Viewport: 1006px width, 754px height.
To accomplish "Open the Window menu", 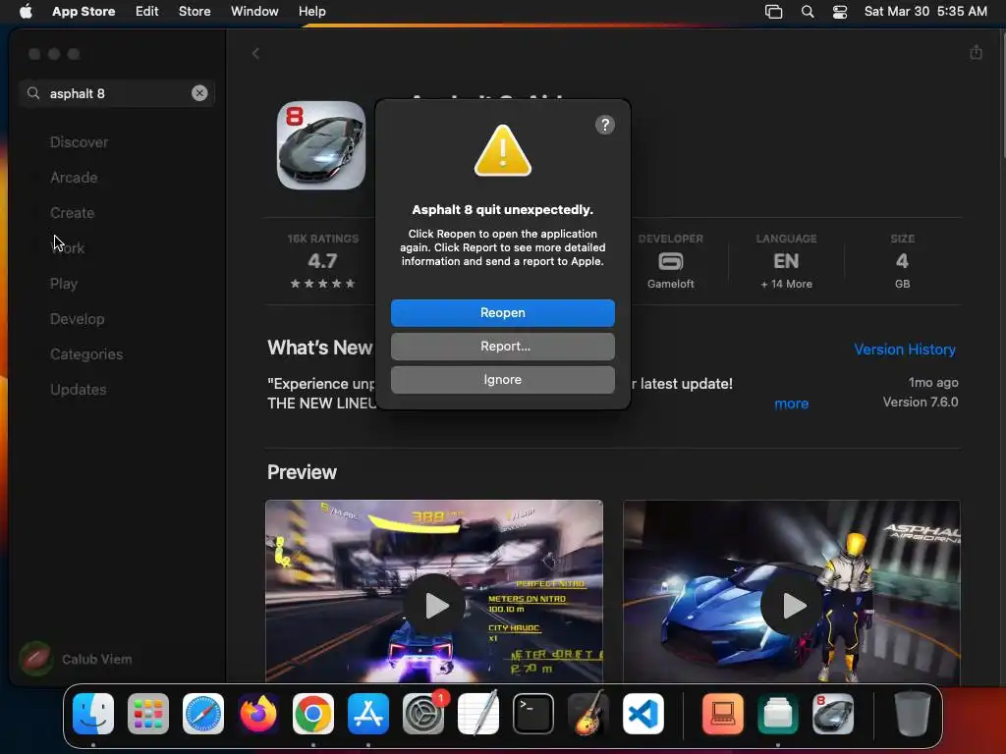I will [254, 12].
